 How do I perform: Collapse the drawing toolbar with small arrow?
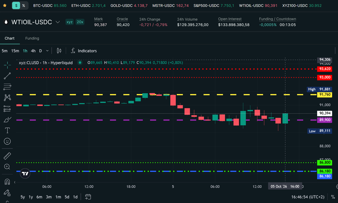coord(15,183)
